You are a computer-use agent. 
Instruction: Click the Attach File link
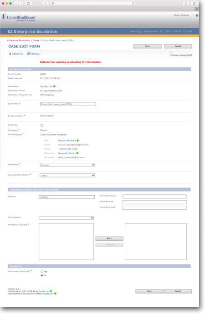click(x=17, y=54)
